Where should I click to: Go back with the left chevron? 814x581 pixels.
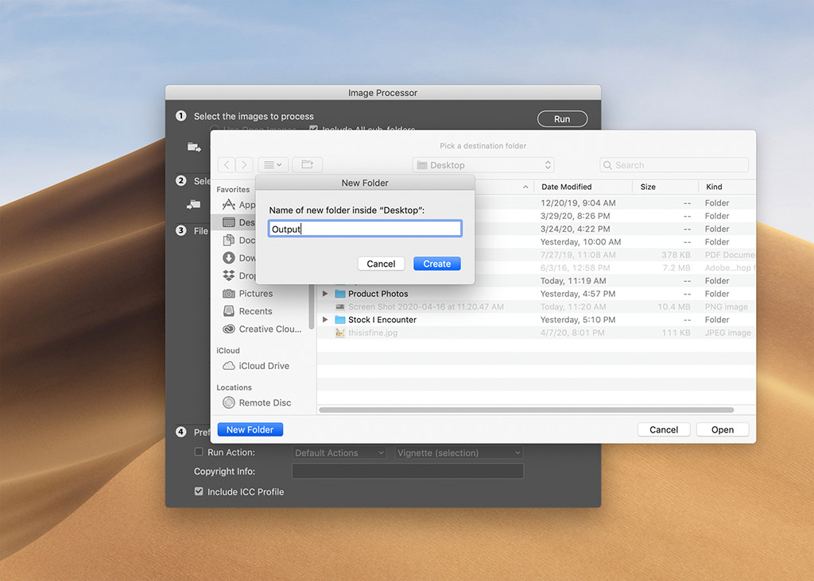[x=227, y=165]
